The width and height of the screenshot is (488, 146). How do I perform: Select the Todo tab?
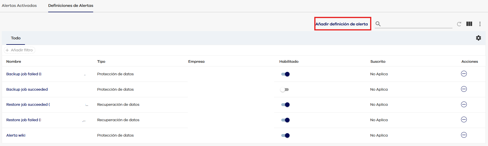point(16,38)
